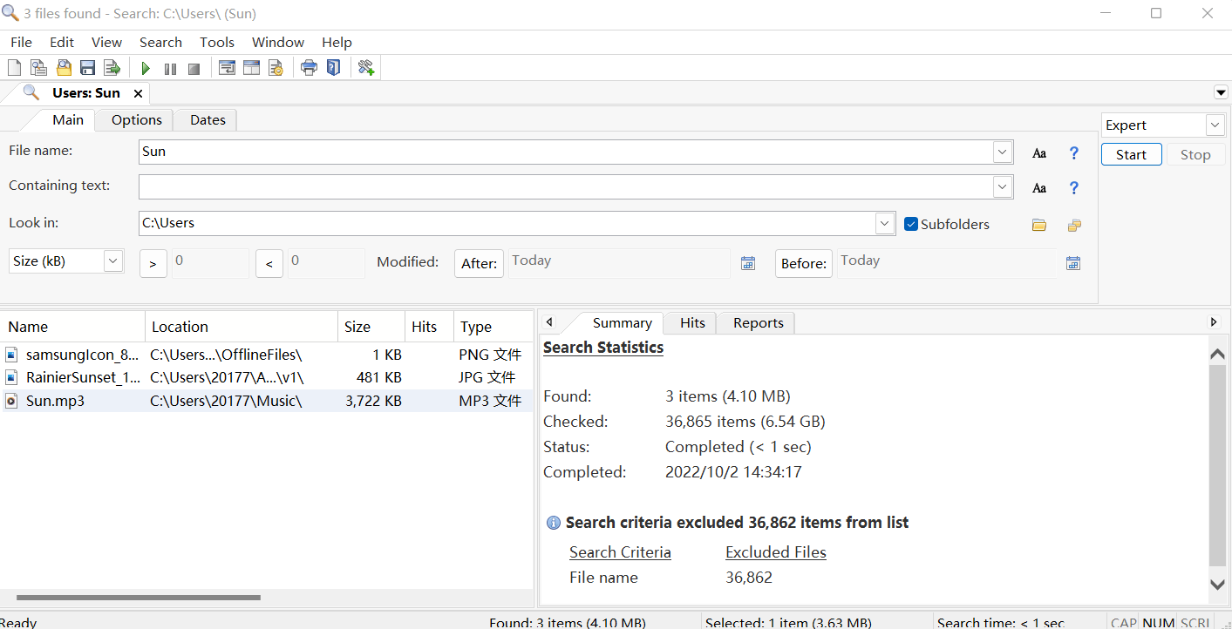Switch to the Dates tab
Image resolution: width=1232 pixels, height=629 pixels.
pos(208,120)
